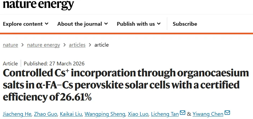Show author Kaikai Liu's information

pyautogui.click(x=71, y=114)
